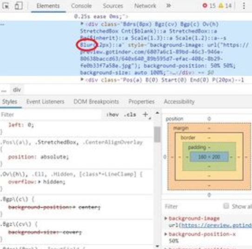Click the yellow warnings count icon

[x=221, y=6]
